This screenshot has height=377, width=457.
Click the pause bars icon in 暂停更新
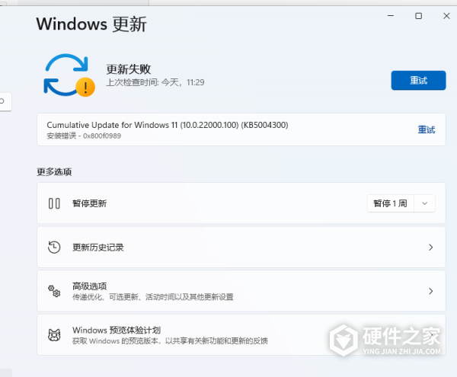[54, 203]
